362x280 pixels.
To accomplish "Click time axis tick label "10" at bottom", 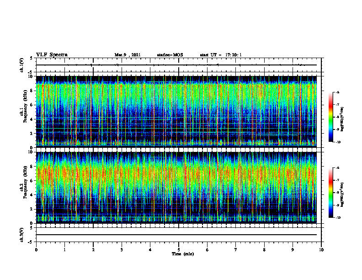I will [321, 250].
